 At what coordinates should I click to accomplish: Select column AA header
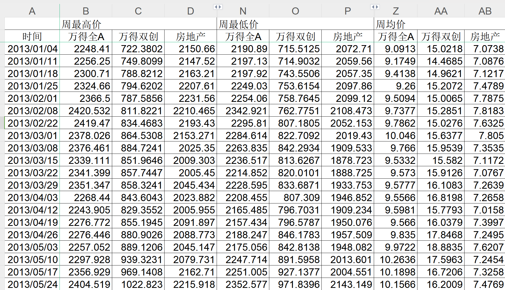tap(441, 11)
